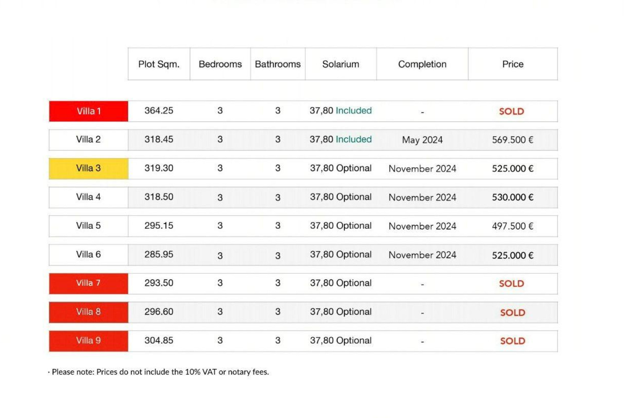Click the Price column header
The width and height of the screenshot is (627, 418).
point(512,64)
